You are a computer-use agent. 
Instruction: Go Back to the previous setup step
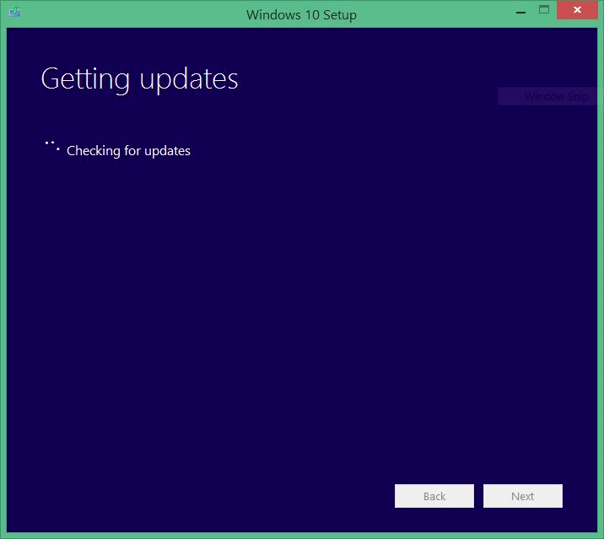pos(434,496)
